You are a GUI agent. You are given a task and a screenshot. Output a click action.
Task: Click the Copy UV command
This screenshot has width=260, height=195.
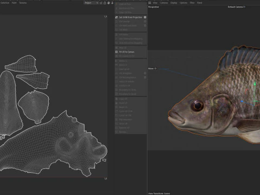point(123,99)
